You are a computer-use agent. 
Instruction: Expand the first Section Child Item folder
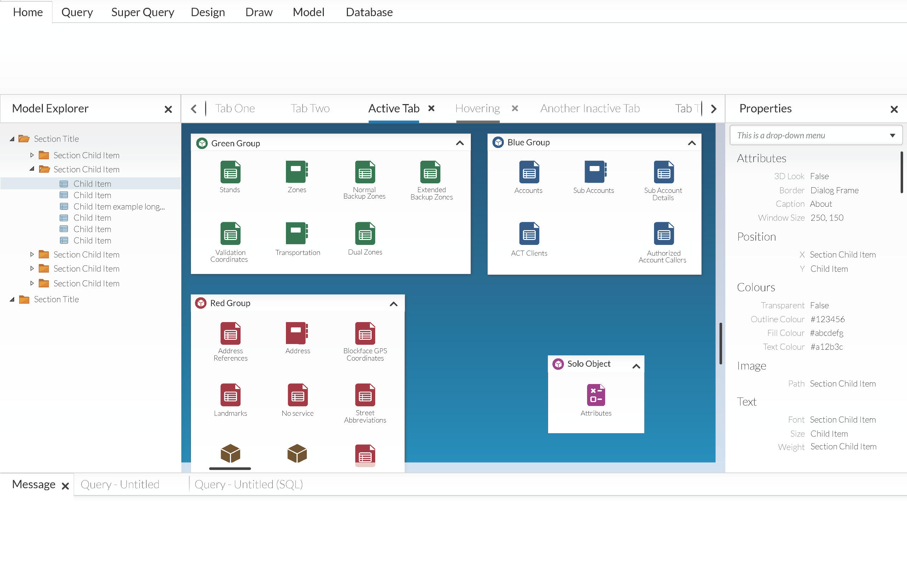coord(32,155)
